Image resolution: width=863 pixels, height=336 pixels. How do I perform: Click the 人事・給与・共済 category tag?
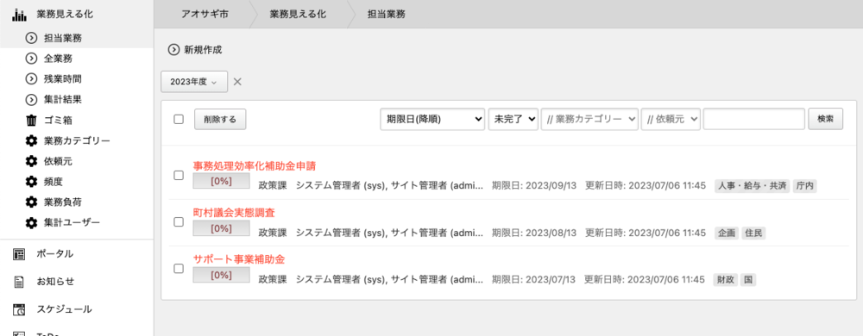[753, 185]
